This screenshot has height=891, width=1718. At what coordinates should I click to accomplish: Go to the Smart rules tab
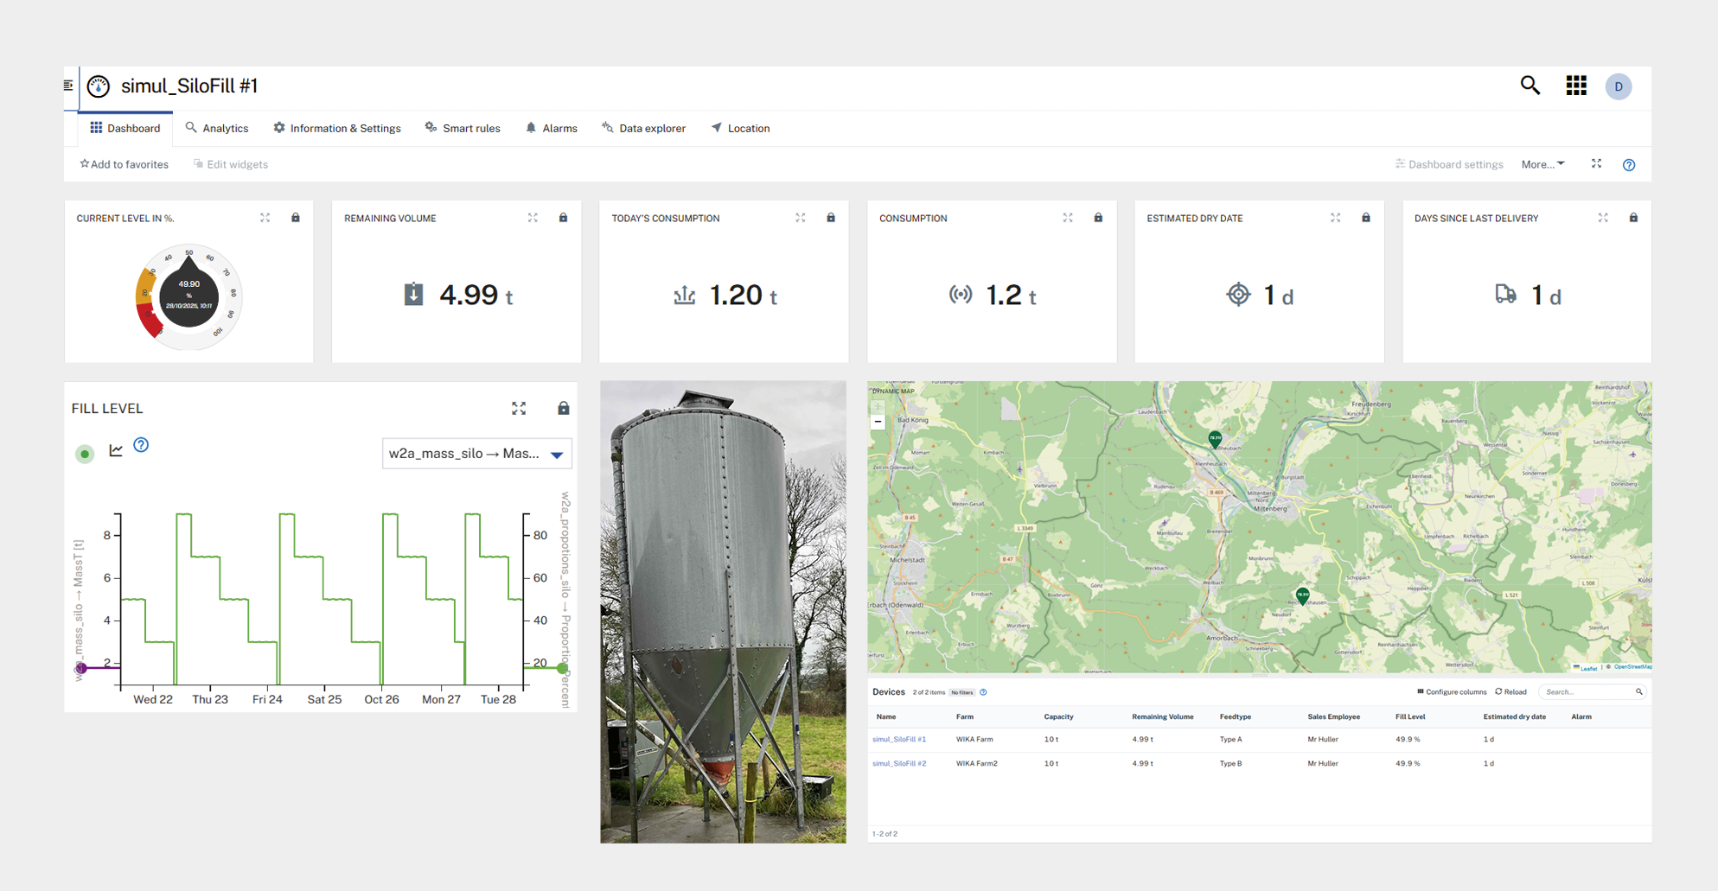[463, 128]
